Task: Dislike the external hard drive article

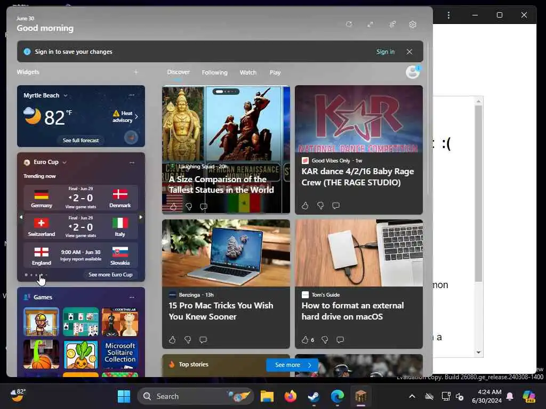Action: click(325, 339)
